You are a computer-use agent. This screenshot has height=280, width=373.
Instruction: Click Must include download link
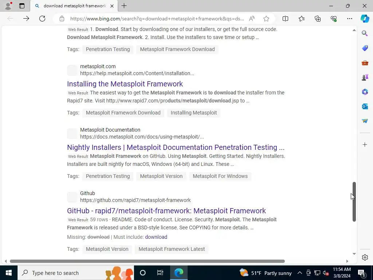pos(156,237)
